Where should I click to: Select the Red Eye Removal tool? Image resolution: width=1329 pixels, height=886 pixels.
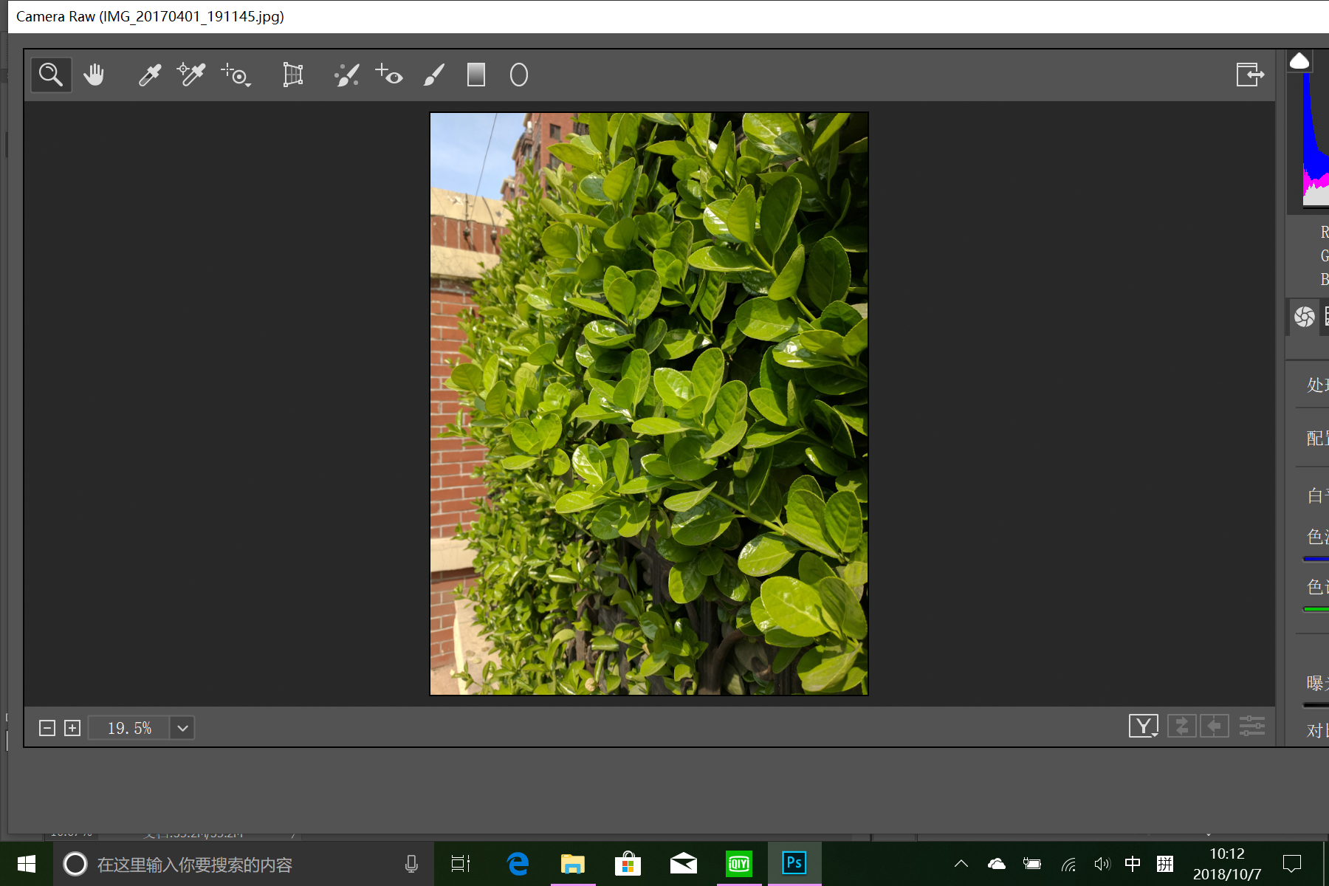click(x=389, y=75)
